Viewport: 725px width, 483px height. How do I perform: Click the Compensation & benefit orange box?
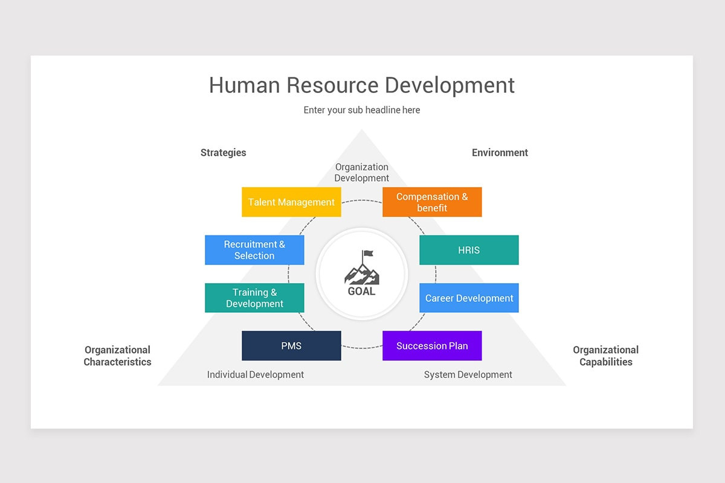pos(432,202)
